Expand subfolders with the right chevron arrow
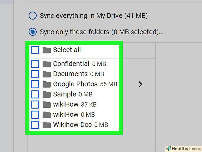 [140, 84]
